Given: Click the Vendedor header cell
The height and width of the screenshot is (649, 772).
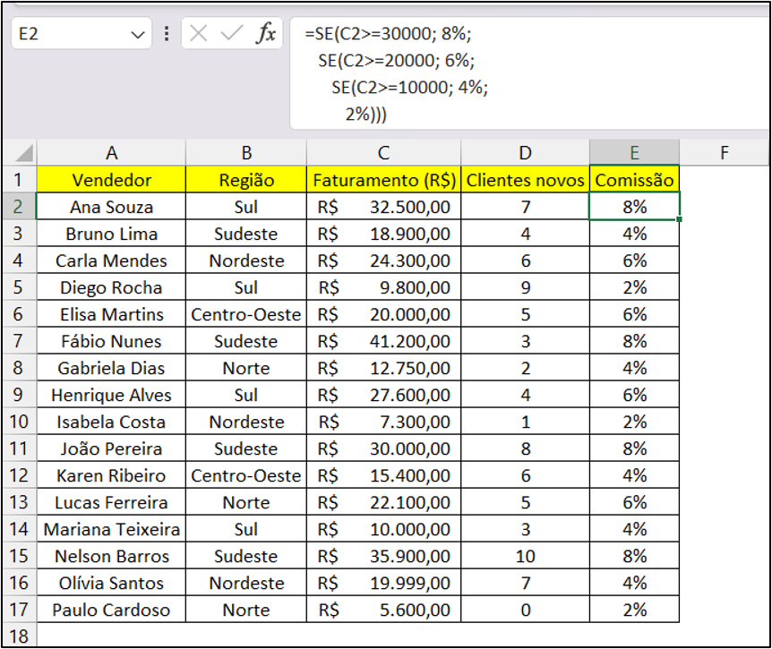Looking at the screenshot, I should 111,180.
